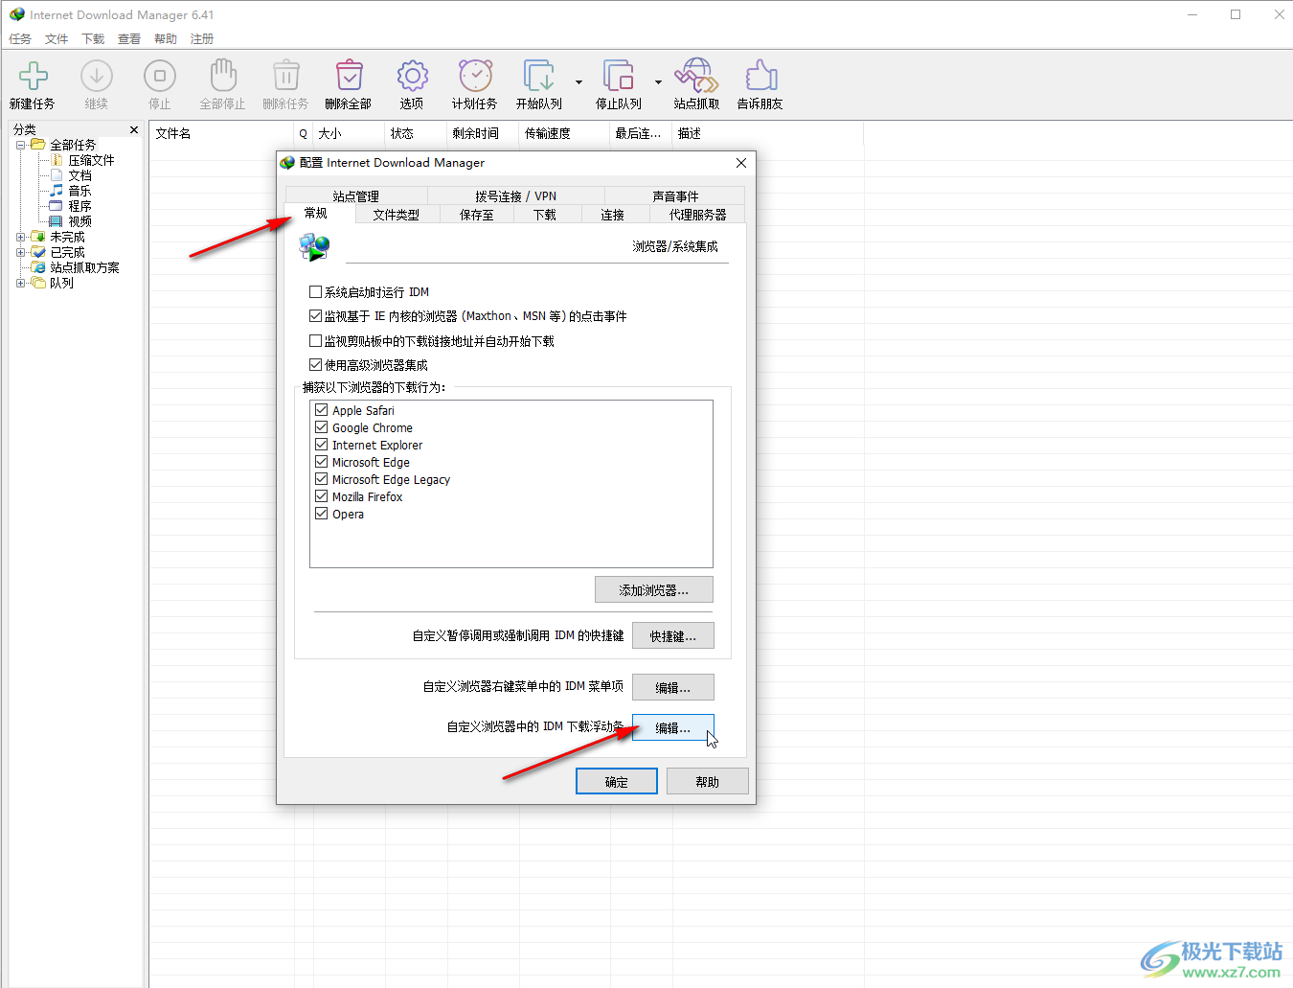Image resolution: width=1293 pixels, height=988 pixels.
Task: Select 全部任务 folder in tree
Action: pos(73,145)
